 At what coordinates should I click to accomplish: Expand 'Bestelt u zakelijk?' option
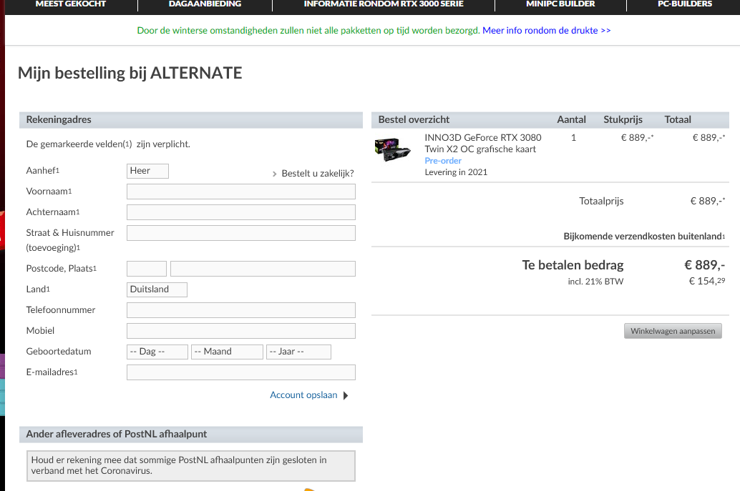318,174
